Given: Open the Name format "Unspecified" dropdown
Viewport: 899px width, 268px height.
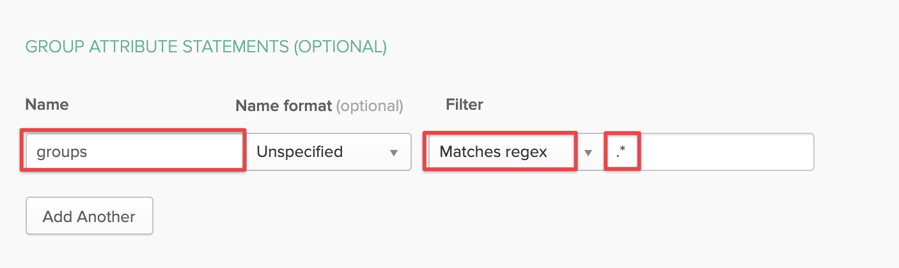Looking at the screenshot, I should tap(328, 152).
